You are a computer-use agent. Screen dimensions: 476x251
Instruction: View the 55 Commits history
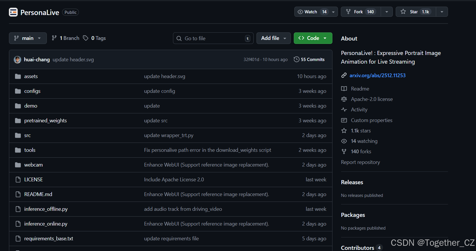(309, 59)
